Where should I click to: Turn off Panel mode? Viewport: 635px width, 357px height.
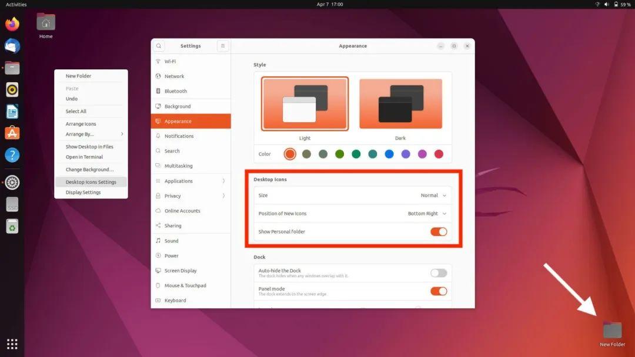pyautogui.click(x=438, y=291)
